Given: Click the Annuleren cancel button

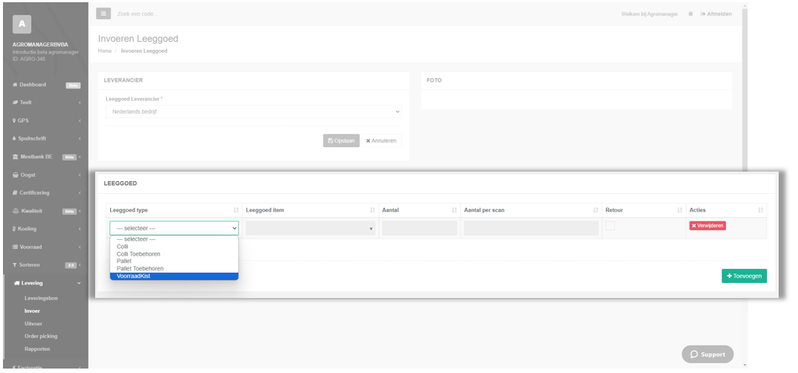Looking at the screenshot, I should pyautogui.click(x=382, y=140).
